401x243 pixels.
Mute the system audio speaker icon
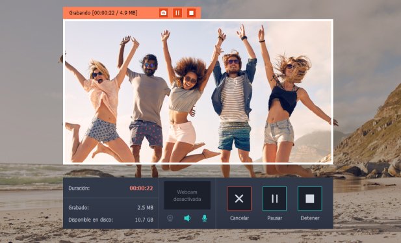click(187, 218)
